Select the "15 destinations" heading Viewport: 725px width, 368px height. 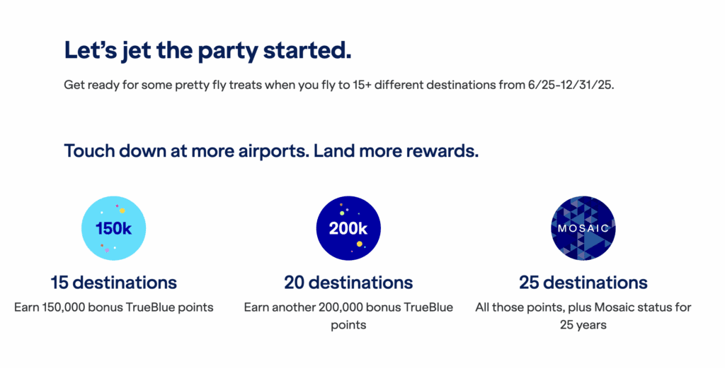(x=113, y=283)
